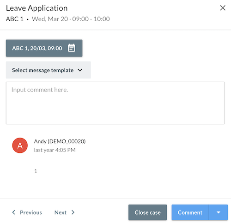Click the left chevron beside Previous

click(x=14, y=212)
